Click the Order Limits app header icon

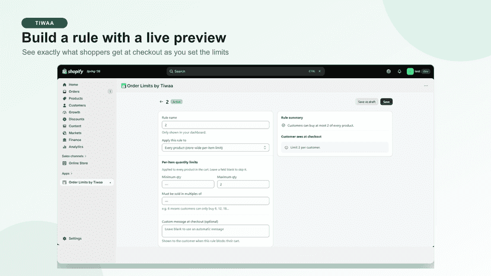coord(123,86)
